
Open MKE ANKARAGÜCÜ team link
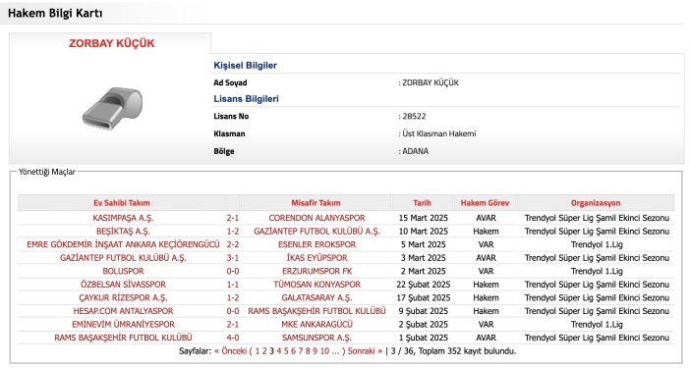click(316, 324)
